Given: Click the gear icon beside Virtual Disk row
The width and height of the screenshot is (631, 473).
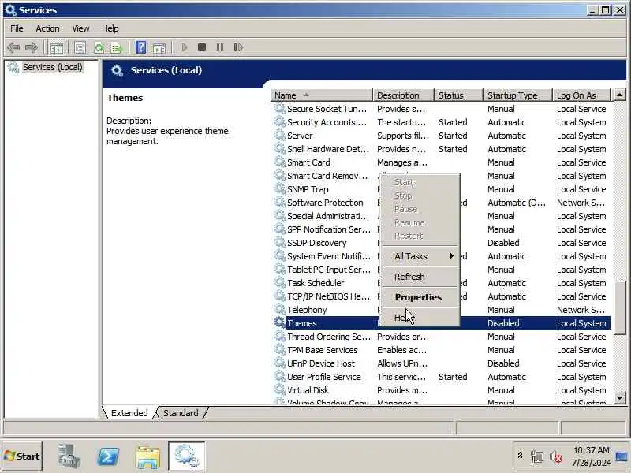Looking at the screenshot, I should [280, 389].
